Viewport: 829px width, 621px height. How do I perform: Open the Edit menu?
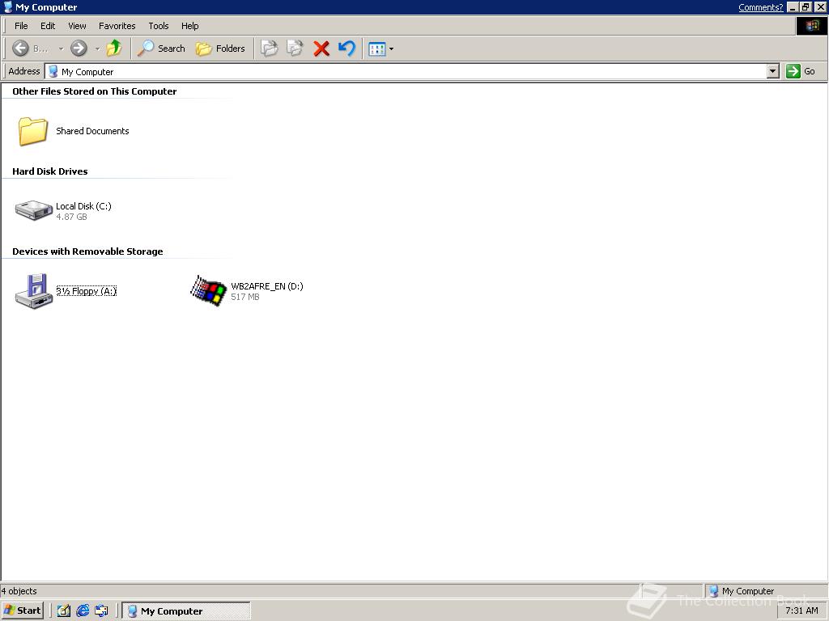[x=48, y=26]
